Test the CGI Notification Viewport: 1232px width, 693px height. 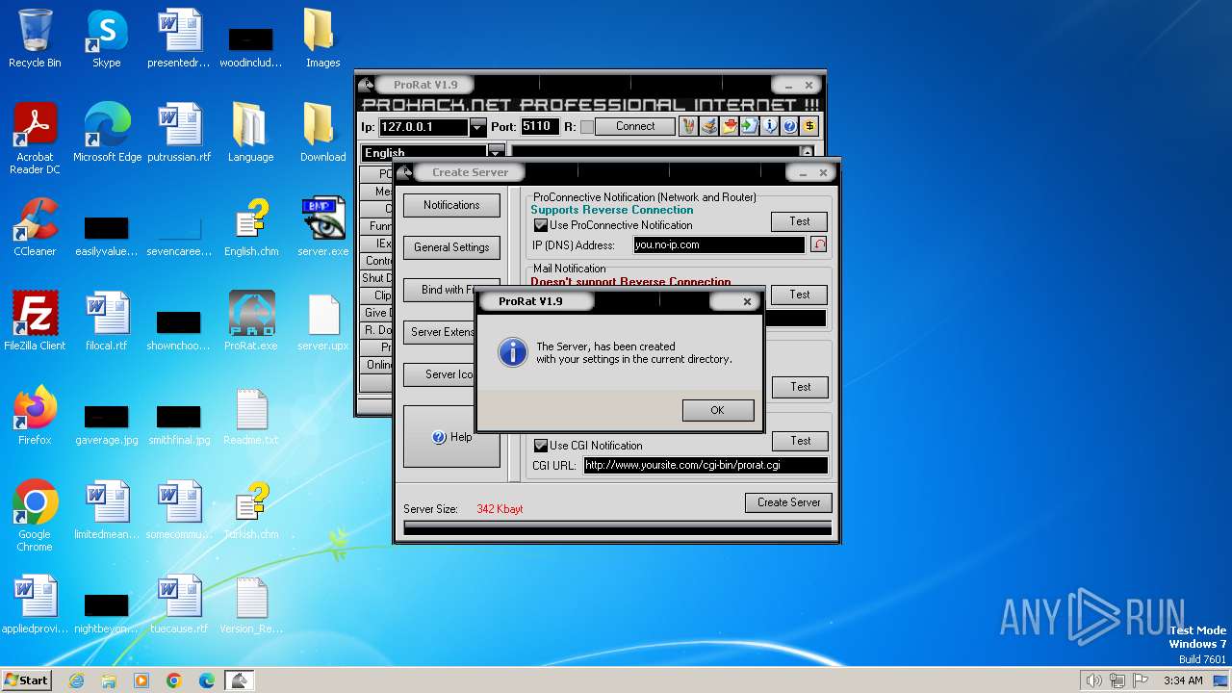(800, 441)
